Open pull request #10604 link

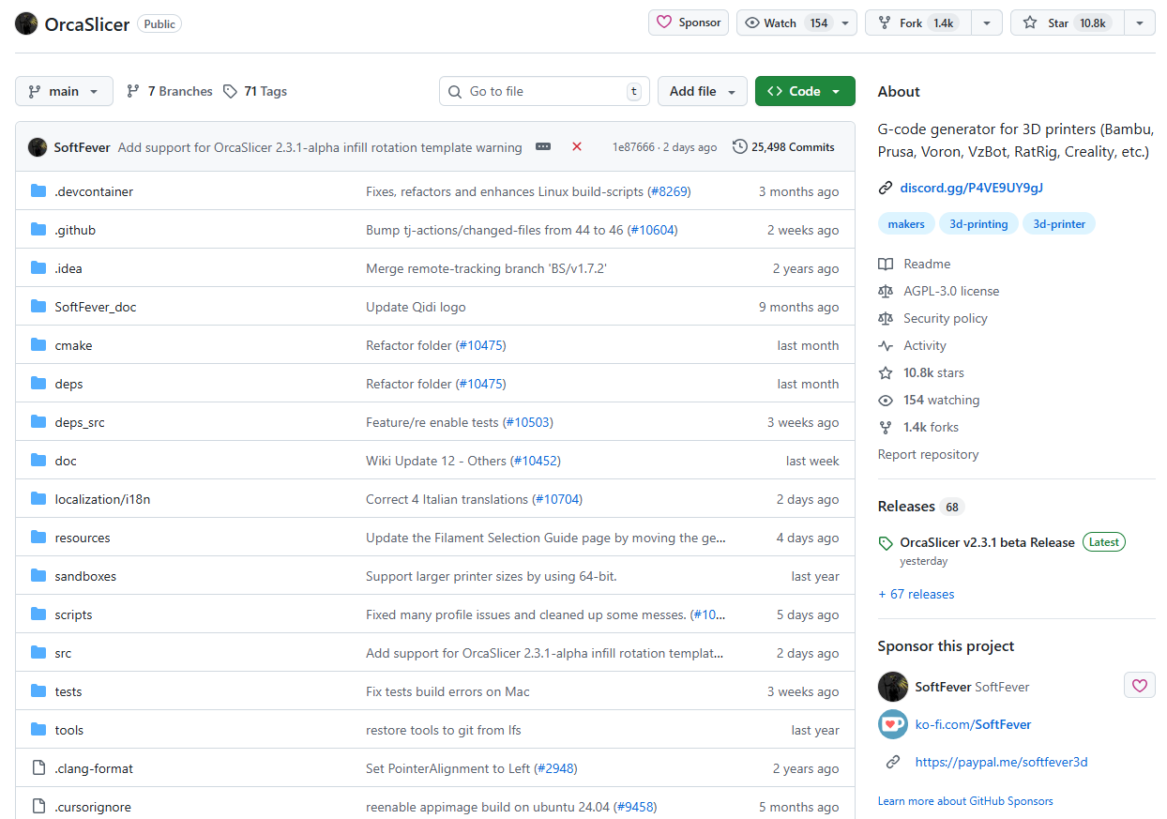coord(653,230)
